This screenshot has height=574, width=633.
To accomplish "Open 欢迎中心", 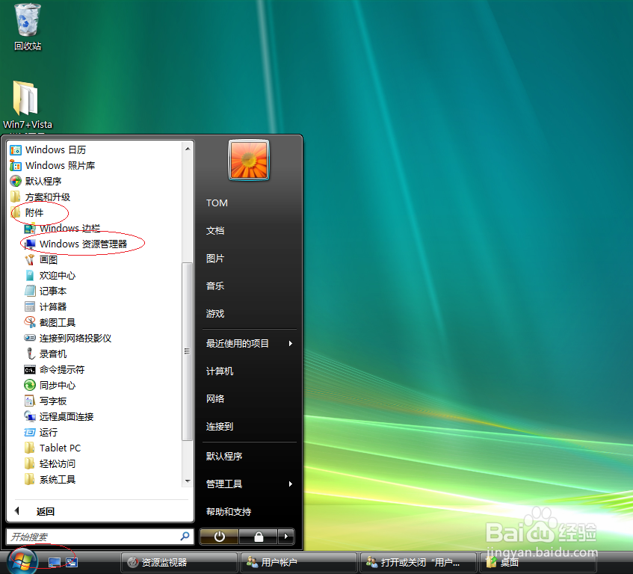I will click(49, 276).
